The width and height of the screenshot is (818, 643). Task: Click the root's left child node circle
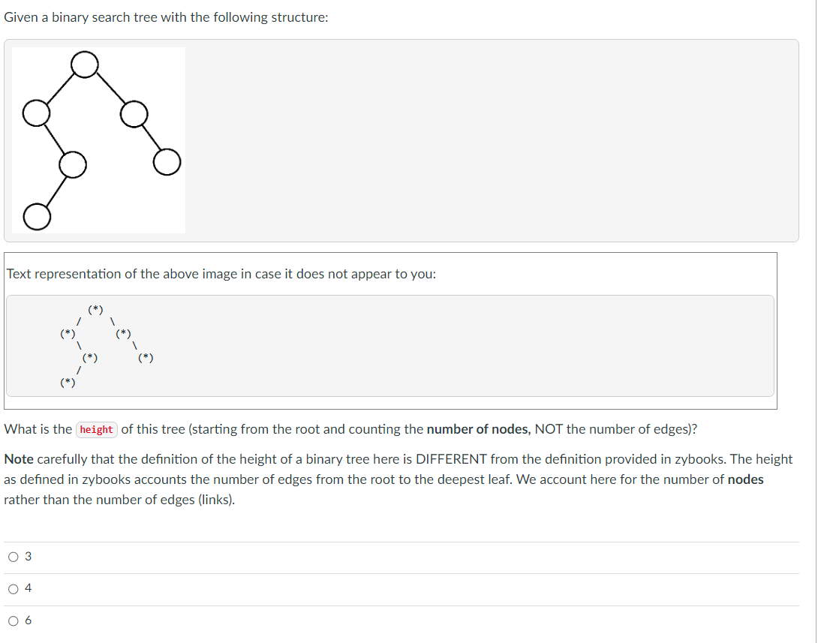pyautogui.click(x=37, y=113)
